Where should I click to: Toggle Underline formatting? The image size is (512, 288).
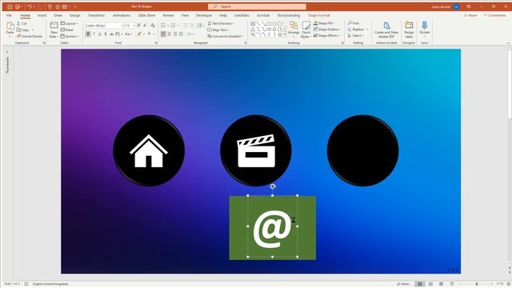point(100,34)
